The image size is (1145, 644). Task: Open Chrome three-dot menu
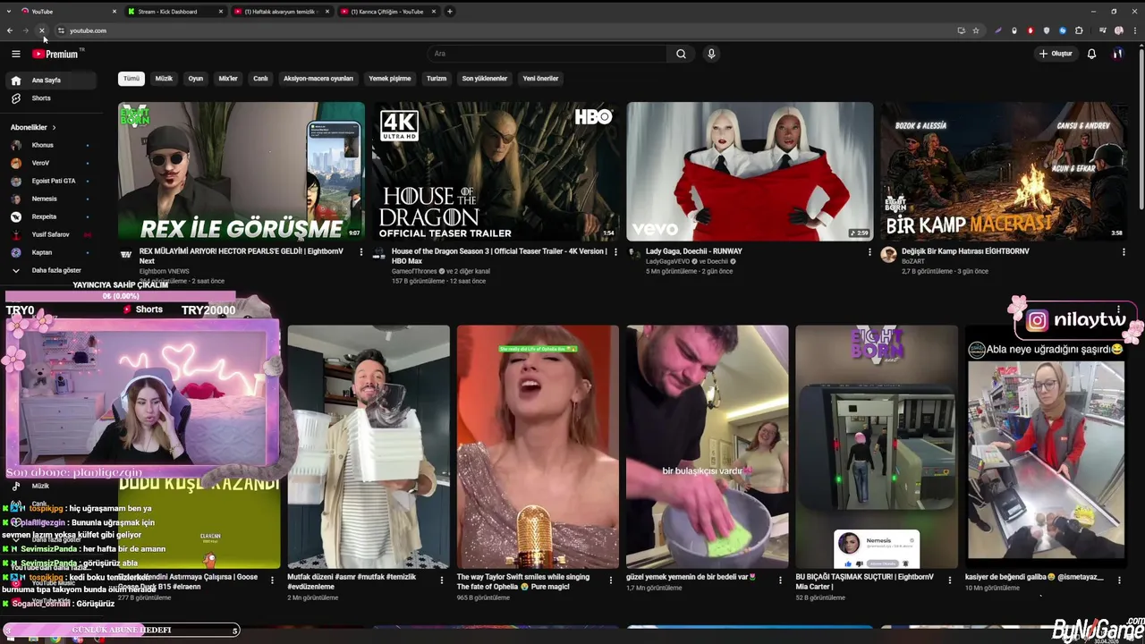pos(1135,30)
